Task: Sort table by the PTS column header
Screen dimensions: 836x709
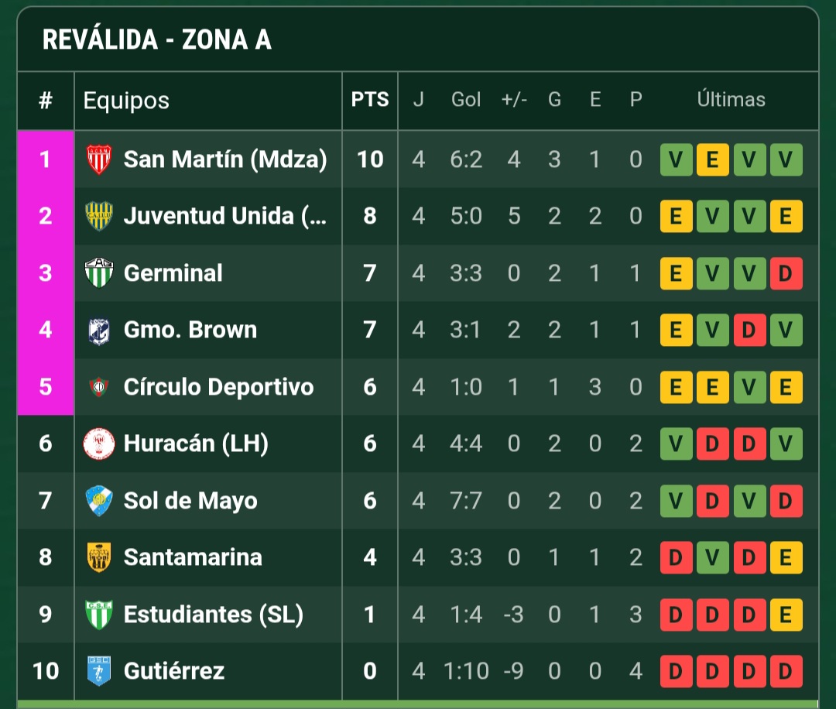Action: click(370, 100)
